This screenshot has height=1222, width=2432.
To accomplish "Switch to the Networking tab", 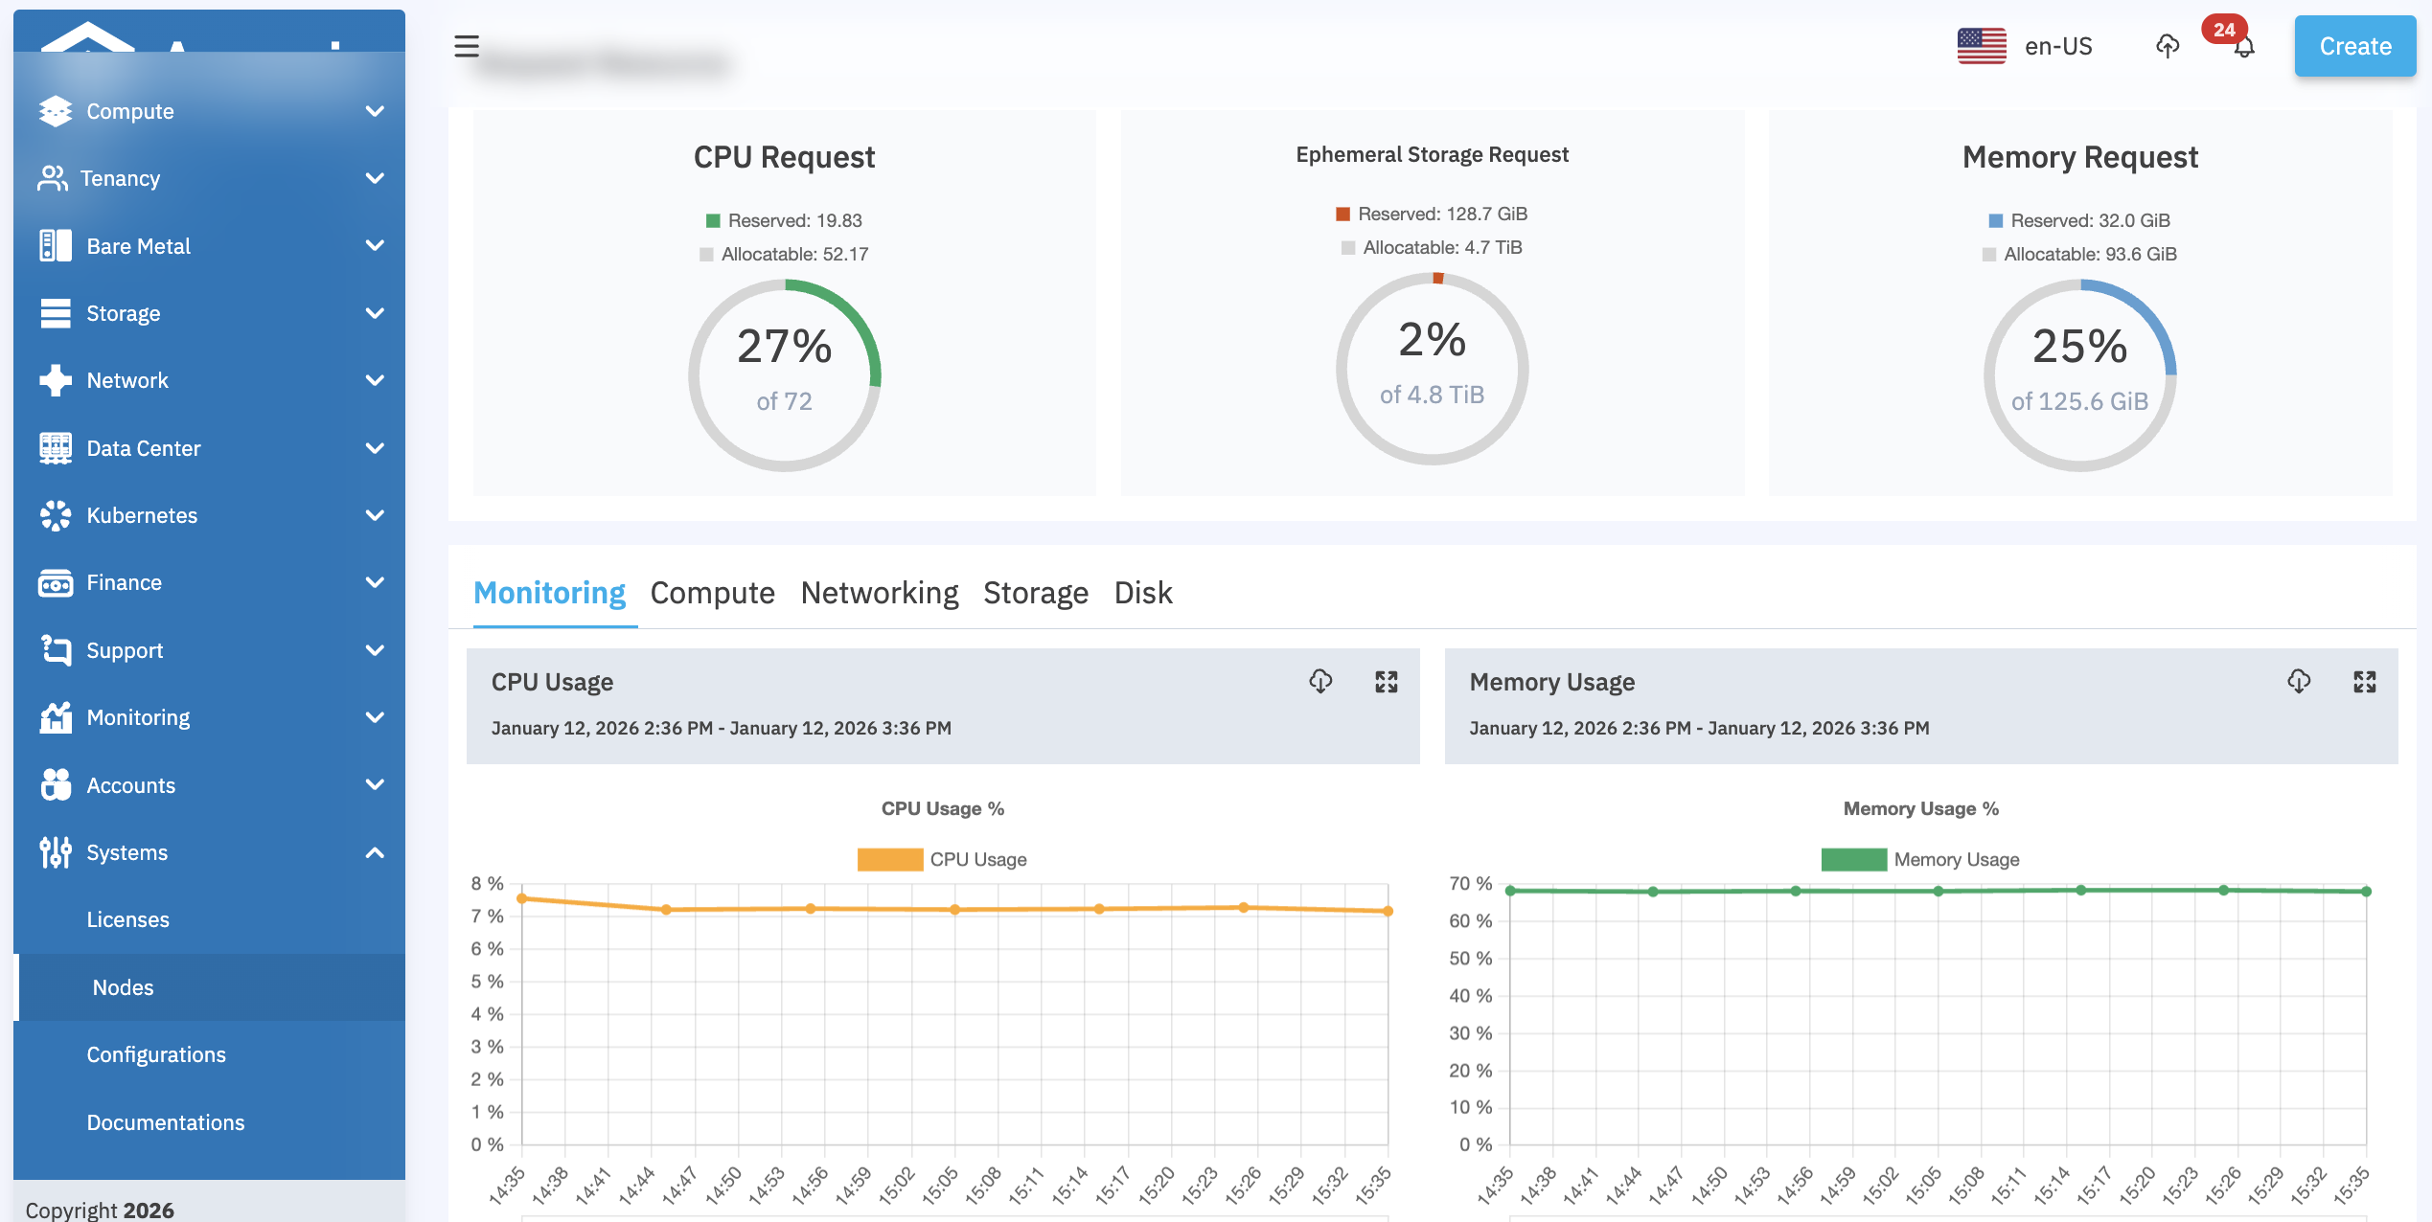I will click(x=879, y=592).
